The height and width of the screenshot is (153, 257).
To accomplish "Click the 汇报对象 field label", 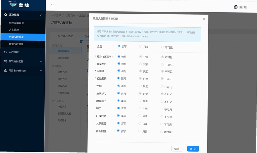I will 101,116.
